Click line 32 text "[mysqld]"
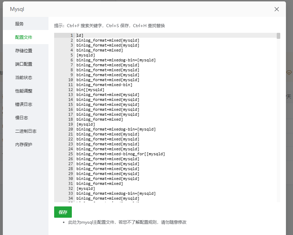293x235 pixels. tap(86, 188)
